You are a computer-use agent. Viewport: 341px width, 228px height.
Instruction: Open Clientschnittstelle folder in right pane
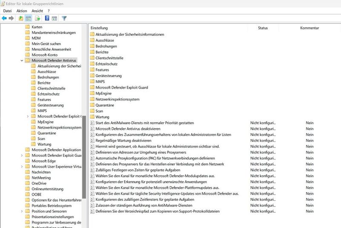point(110,58)
